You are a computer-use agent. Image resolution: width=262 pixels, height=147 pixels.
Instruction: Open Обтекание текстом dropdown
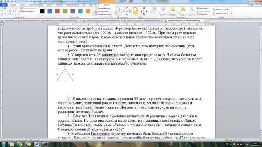point(163,11)
